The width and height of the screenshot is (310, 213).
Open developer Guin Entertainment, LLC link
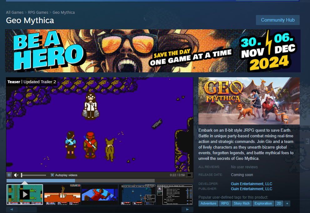pos(252,184)
